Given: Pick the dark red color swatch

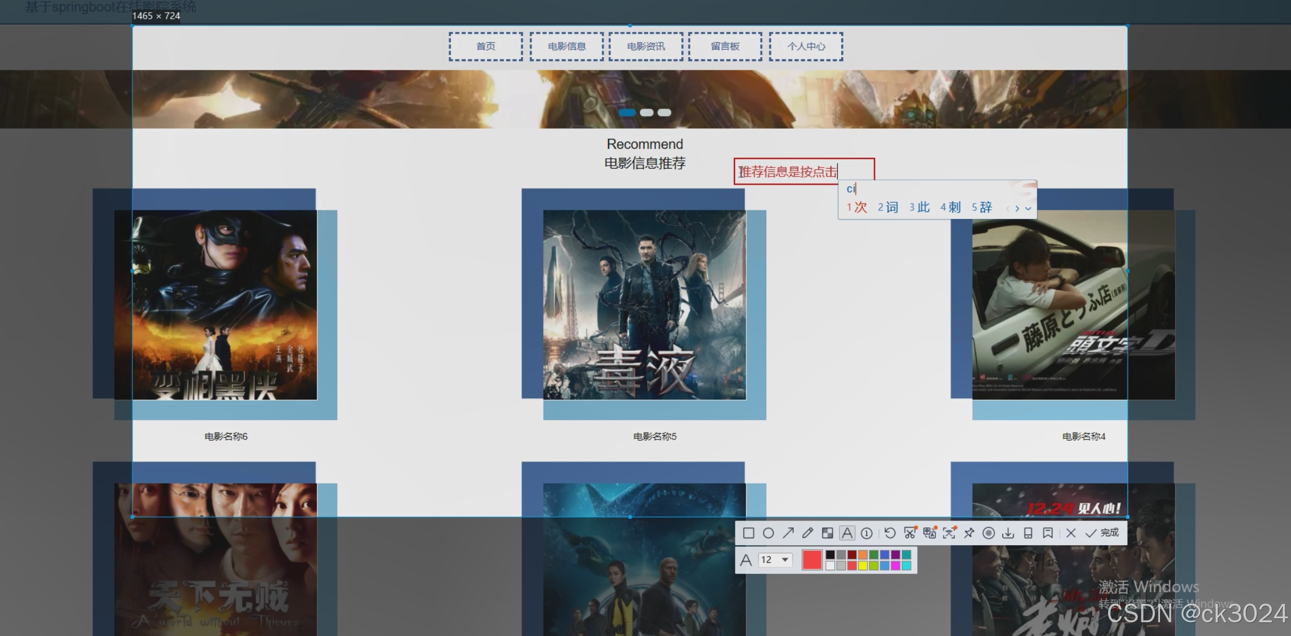Looking at the screenshot, I should 852,554.
